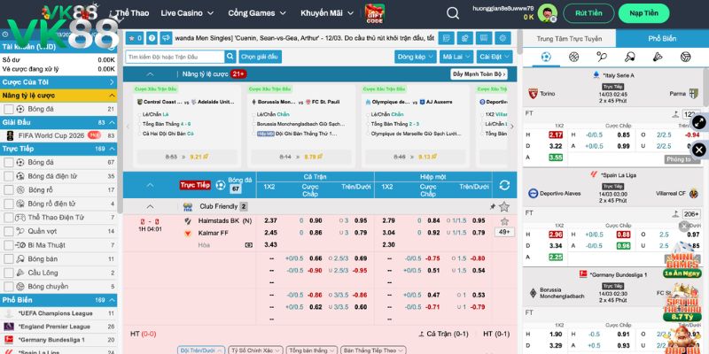Check the Quần vợt checkbox
709x354 pixels.
pos(9,231)
